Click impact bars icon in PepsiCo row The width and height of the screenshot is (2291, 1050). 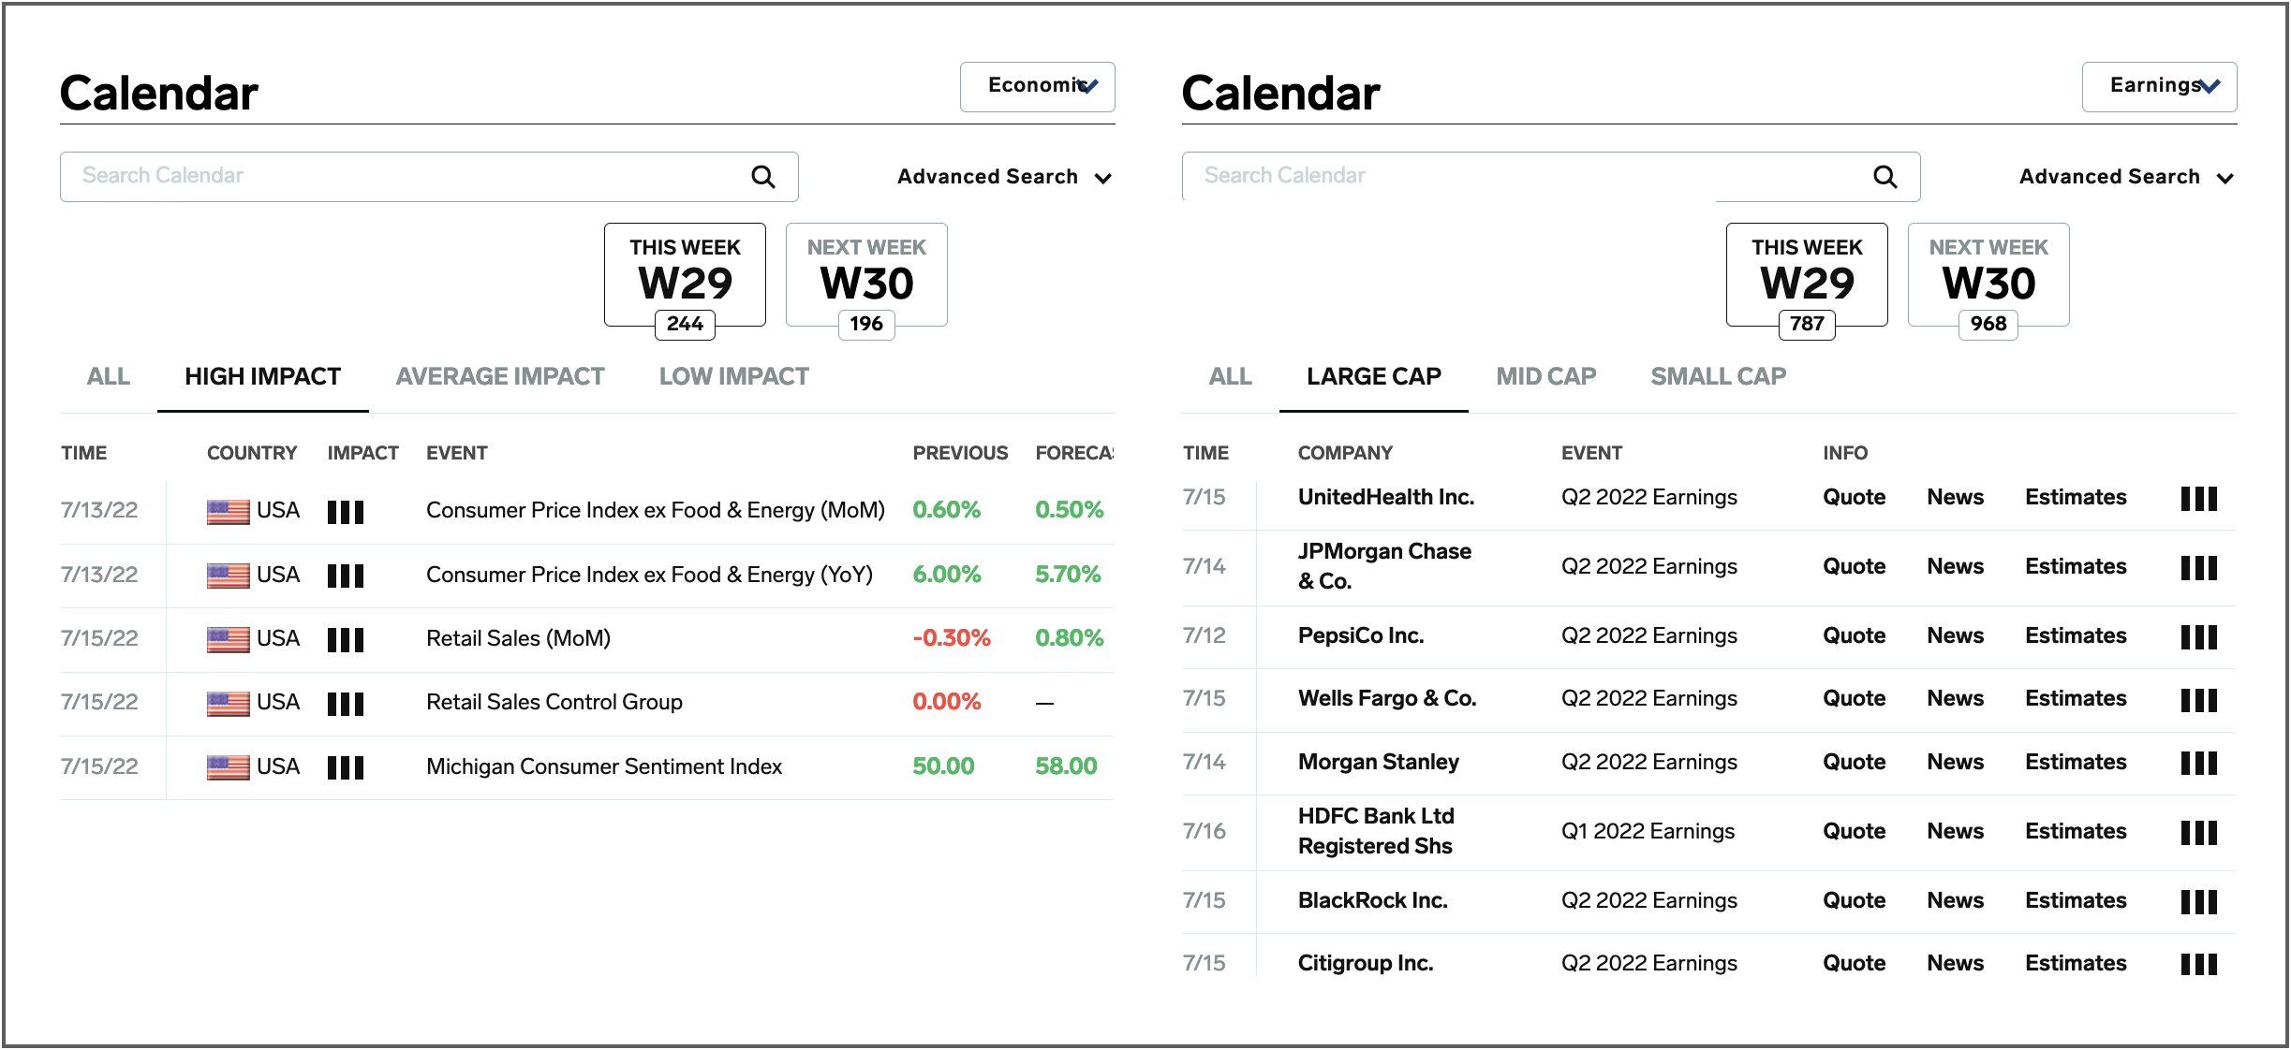point(2198,636)
